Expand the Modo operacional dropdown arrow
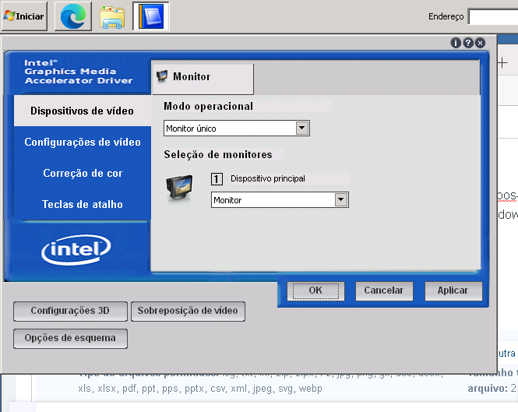The height and width of the screenshot is (412, 518). pos(302,129)
